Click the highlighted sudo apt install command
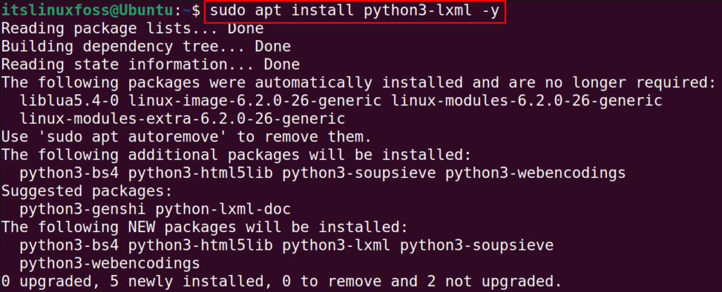Image resolution: width=722 pixels, height=292 pixels. point(355,11)
